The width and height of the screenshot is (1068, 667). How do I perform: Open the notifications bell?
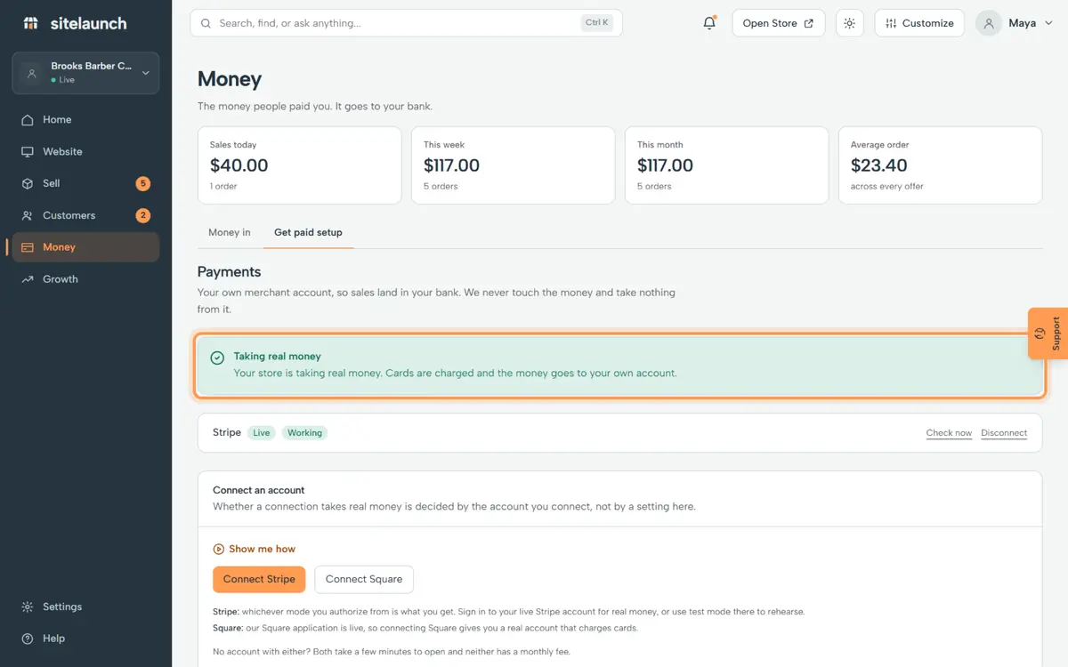tap(709, 23)
